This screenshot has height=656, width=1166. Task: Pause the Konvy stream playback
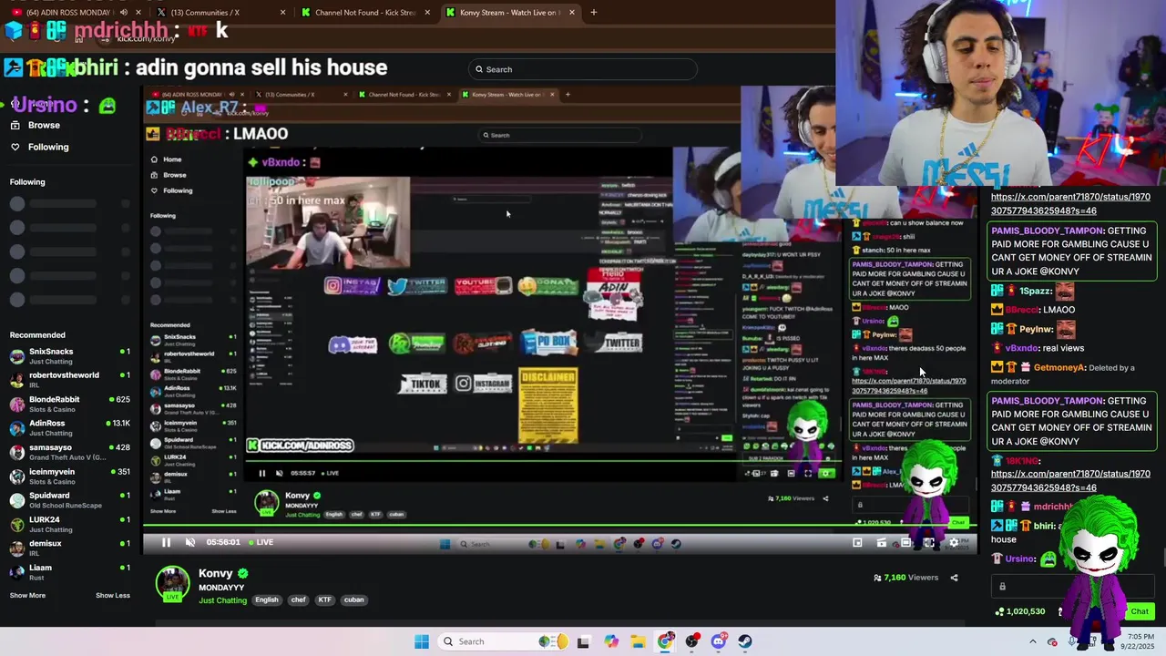click(x=166, y=542)
